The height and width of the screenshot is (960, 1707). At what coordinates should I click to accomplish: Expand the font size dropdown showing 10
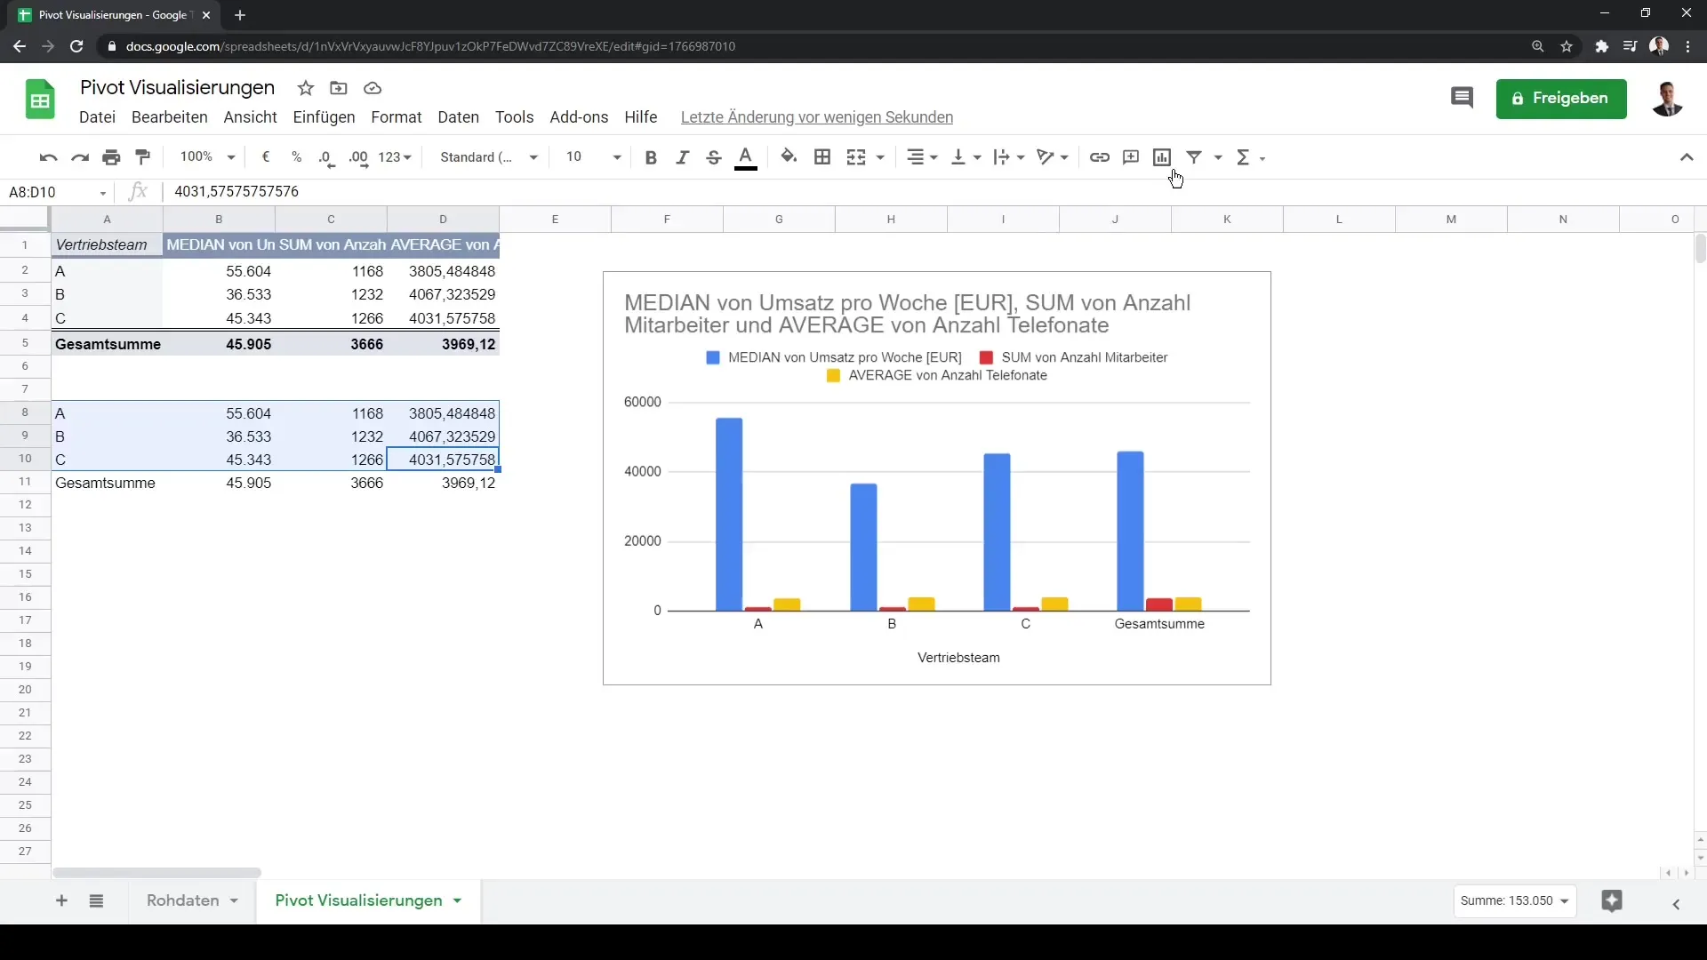point(618,157)
